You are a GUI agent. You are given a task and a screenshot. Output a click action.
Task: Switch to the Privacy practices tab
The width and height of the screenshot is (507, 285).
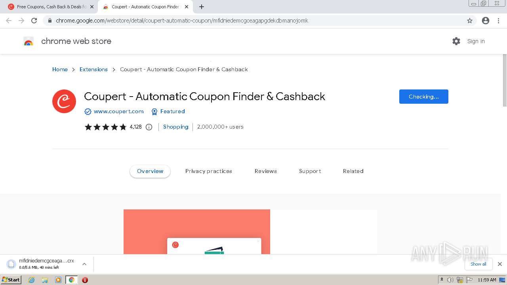click(x=209, y=171)
